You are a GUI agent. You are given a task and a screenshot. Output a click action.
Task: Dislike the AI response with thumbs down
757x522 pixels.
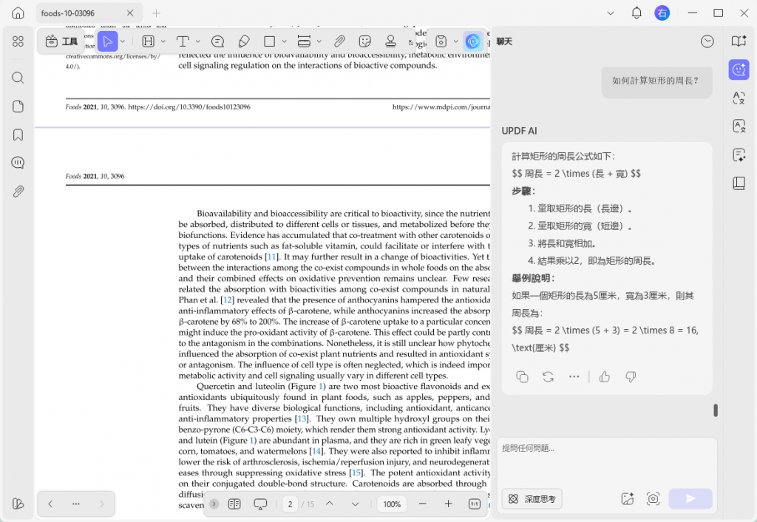point(631,376)
